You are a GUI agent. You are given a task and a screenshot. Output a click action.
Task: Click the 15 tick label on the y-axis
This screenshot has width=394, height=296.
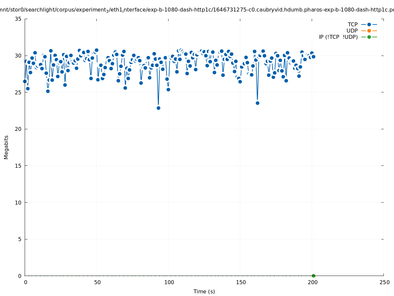click(18, 166)
